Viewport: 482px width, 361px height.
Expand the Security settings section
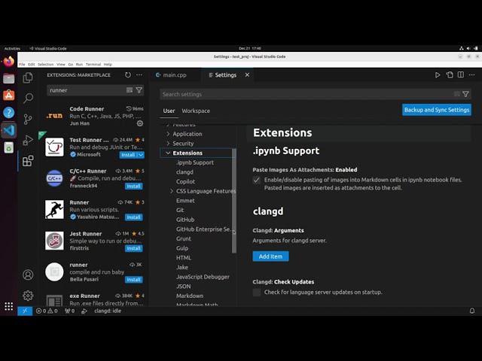coord(168,144)
